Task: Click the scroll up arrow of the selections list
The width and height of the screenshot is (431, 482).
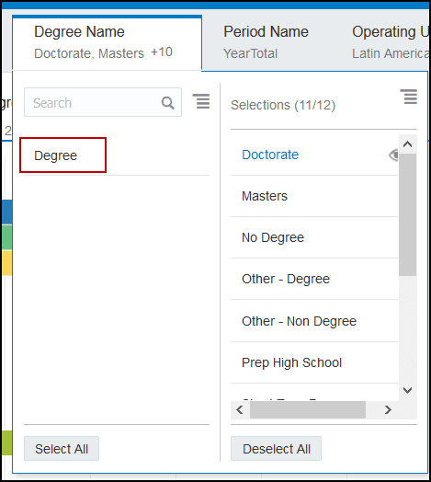Action: pyautogui.click(x=408, y=143)
